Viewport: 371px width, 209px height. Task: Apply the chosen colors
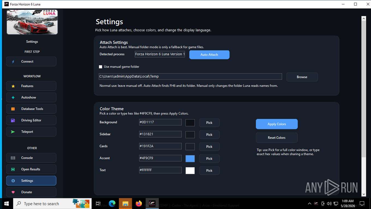[277, 124]
